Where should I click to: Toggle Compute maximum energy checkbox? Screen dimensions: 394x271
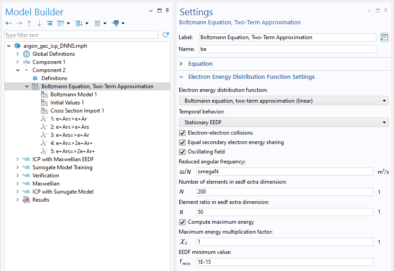tap(182, 222)
